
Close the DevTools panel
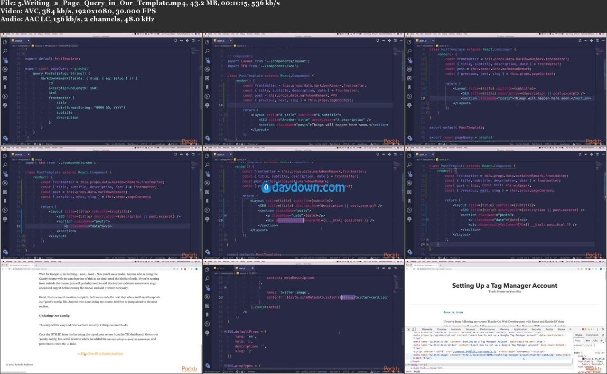(x=603, y=329)
